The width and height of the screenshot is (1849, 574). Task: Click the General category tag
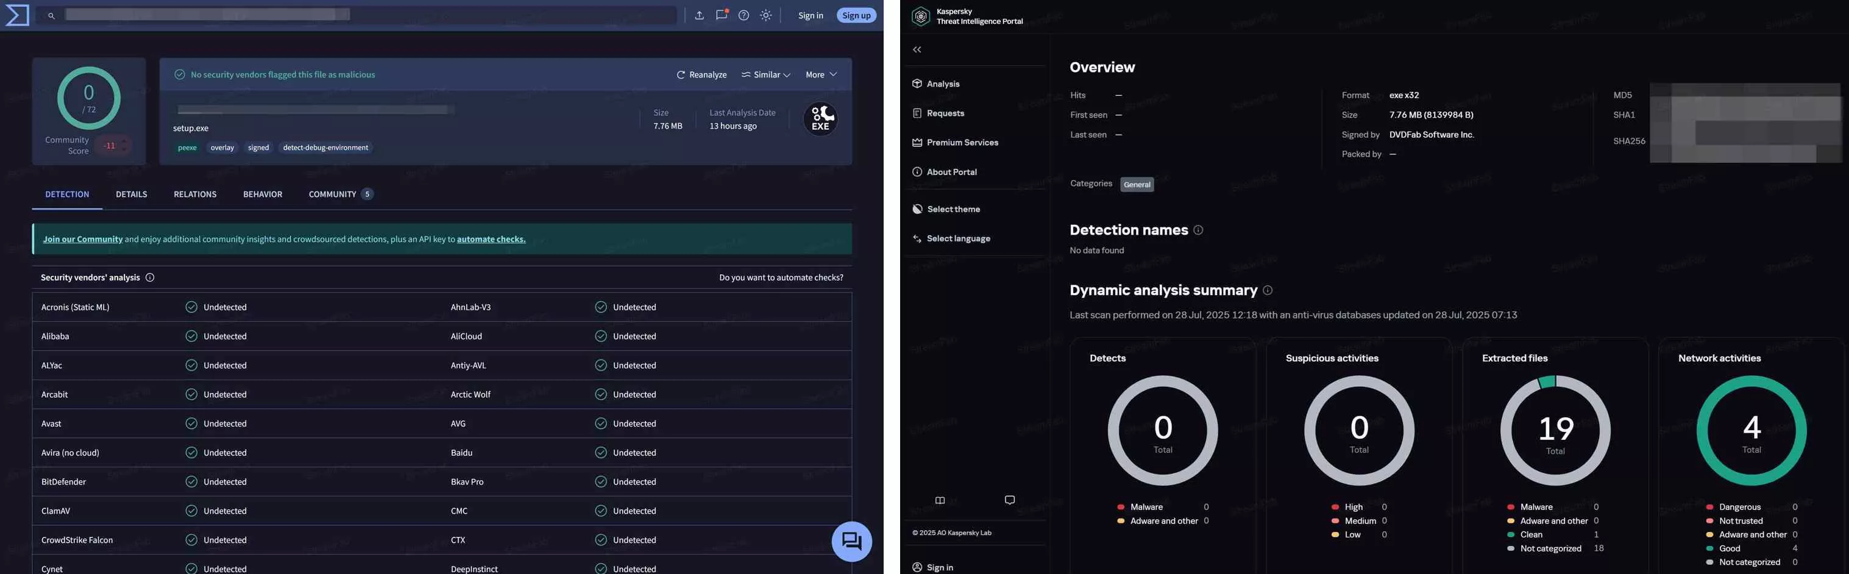pyautogui.click(x=1137, y=185)
